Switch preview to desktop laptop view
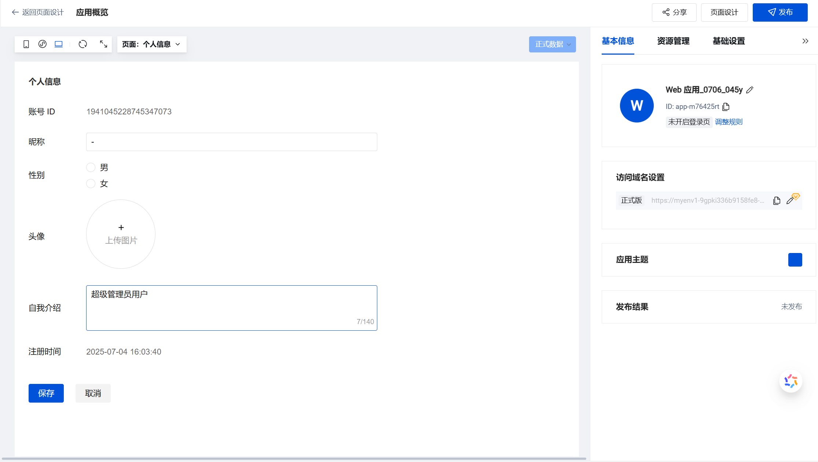 pos(59,44)
